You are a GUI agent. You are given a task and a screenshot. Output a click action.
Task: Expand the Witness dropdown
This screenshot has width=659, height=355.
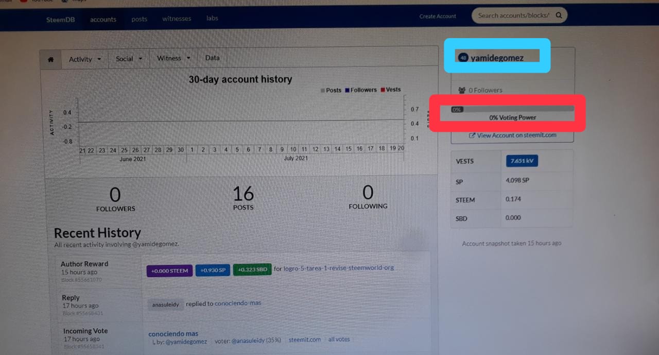[174, 58]
